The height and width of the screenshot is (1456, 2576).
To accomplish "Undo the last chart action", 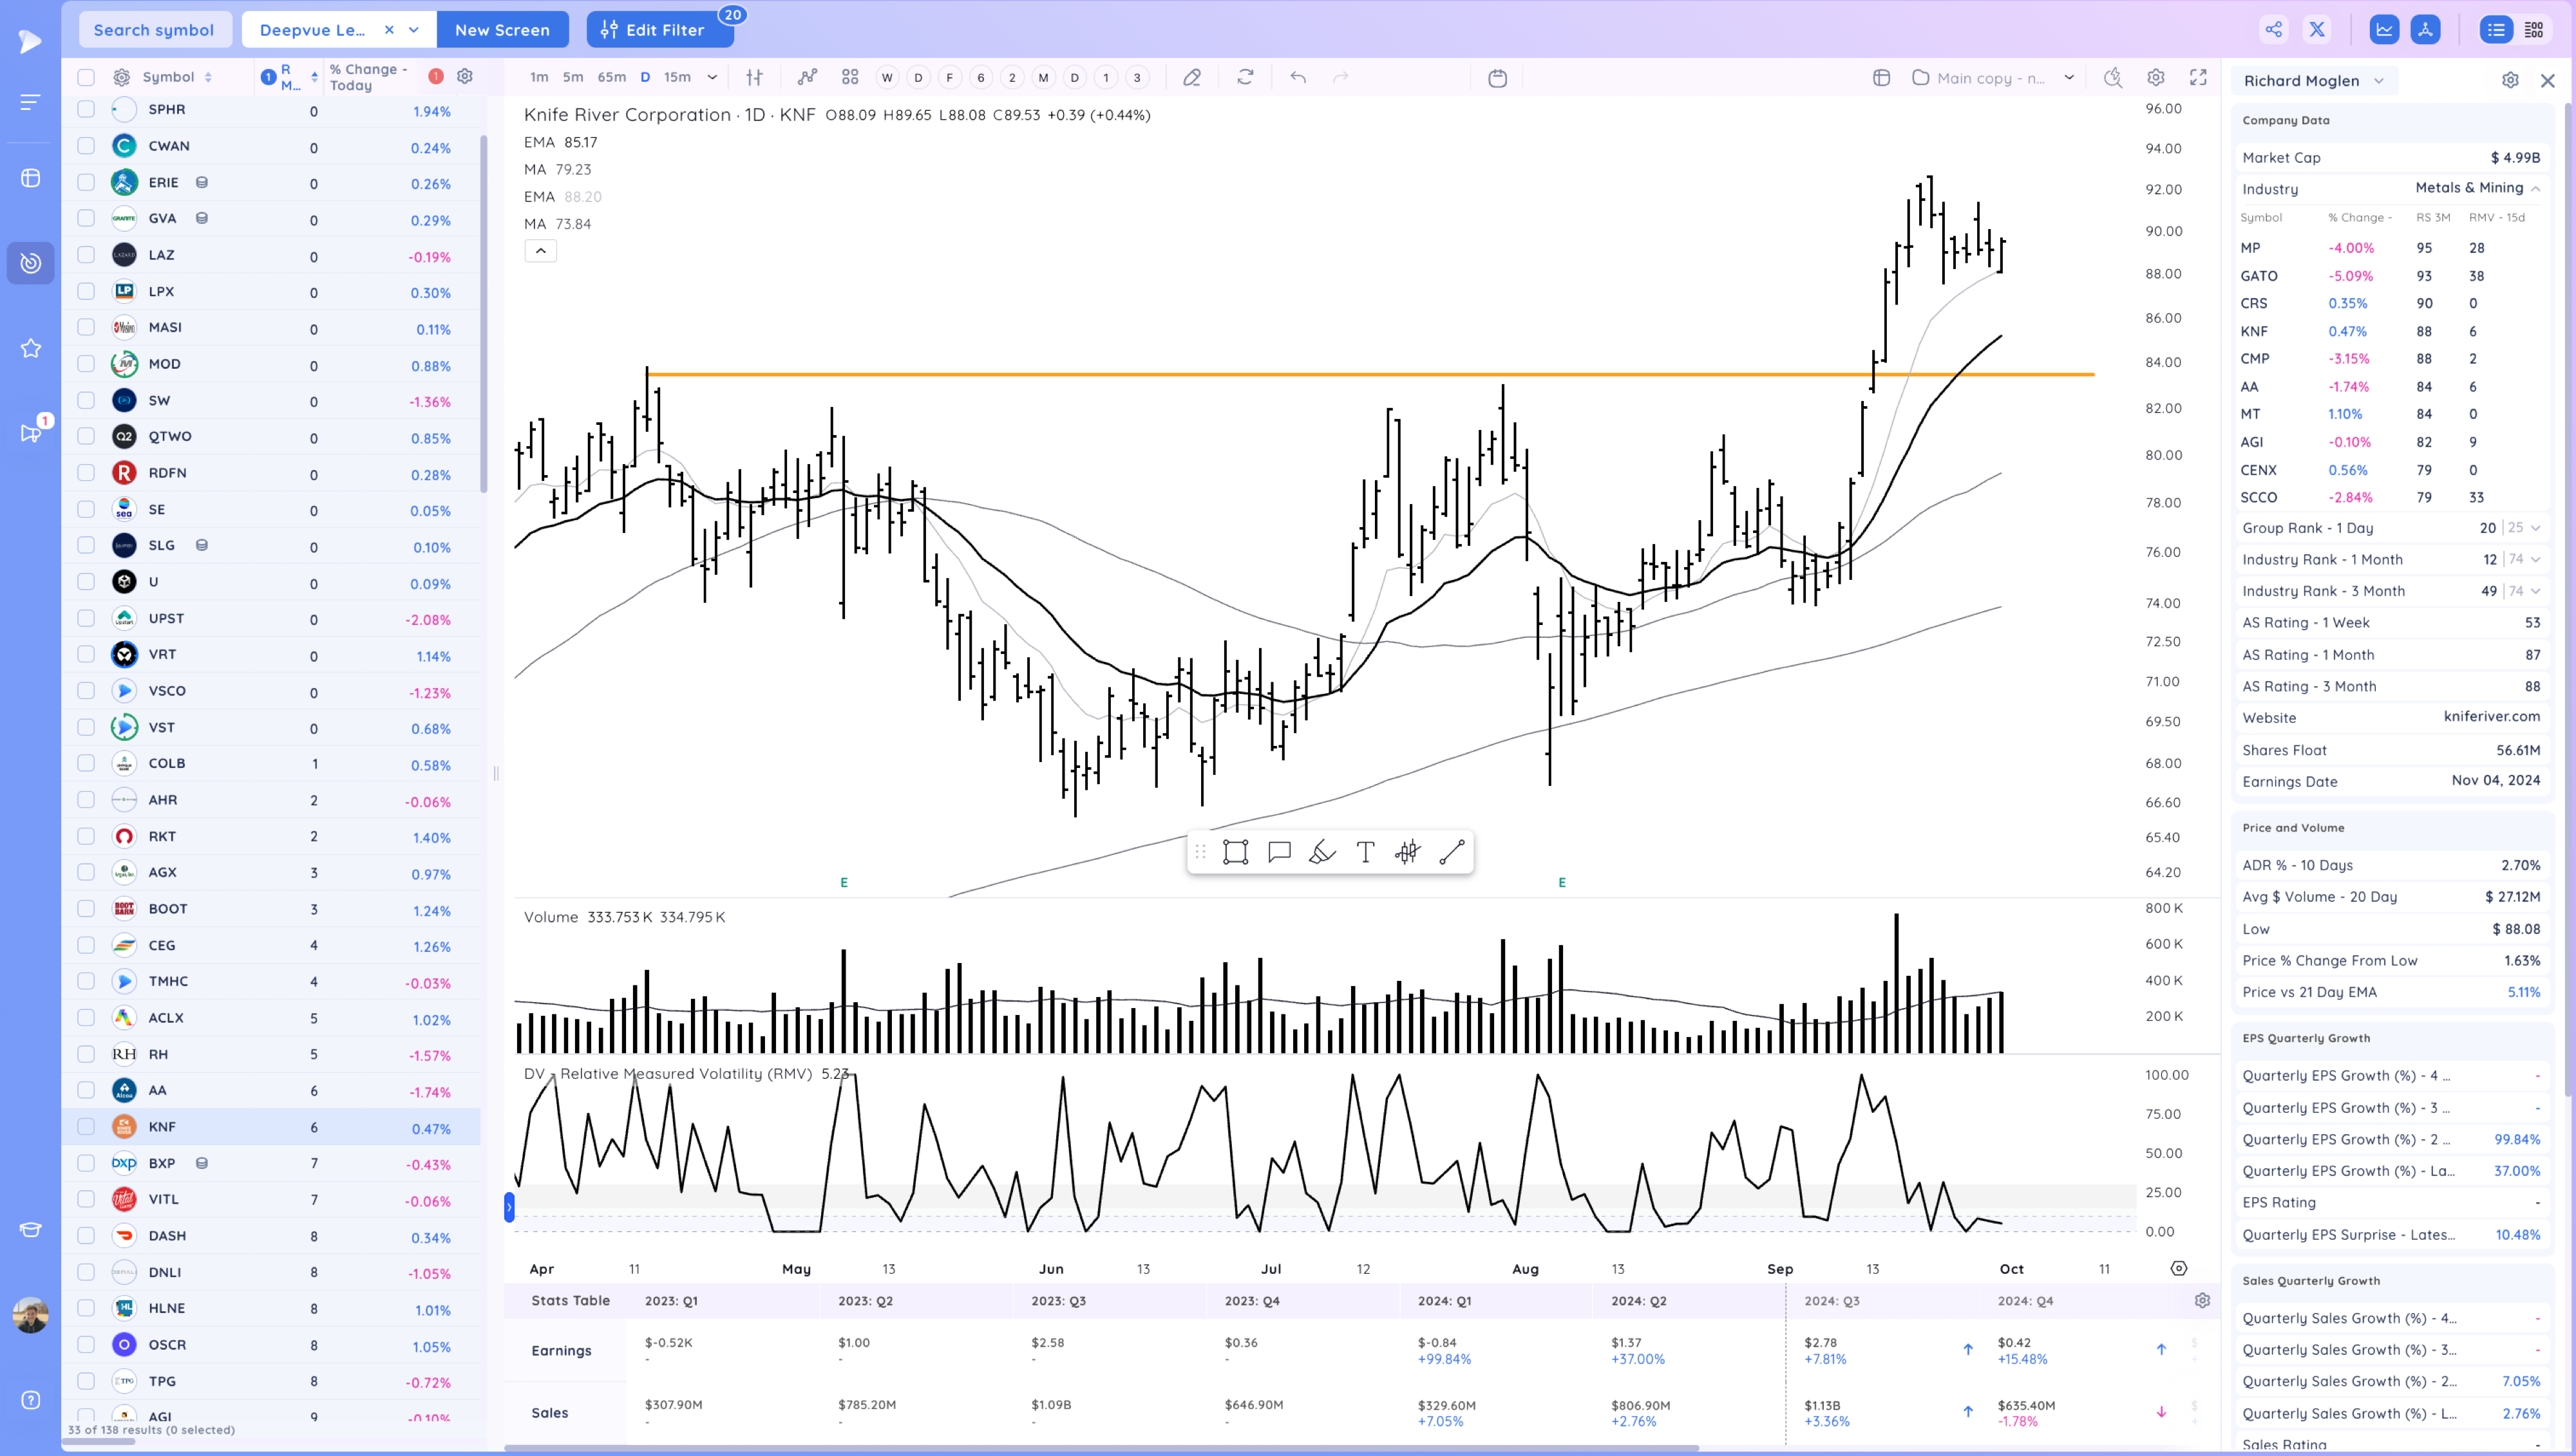I will [x=1298, y=77].
